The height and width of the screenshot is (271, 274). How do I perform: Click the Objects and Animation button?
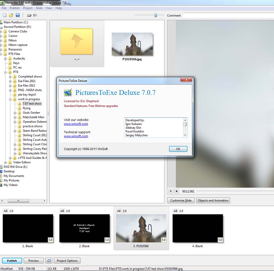pyautogui.click(x=213, y=201)
